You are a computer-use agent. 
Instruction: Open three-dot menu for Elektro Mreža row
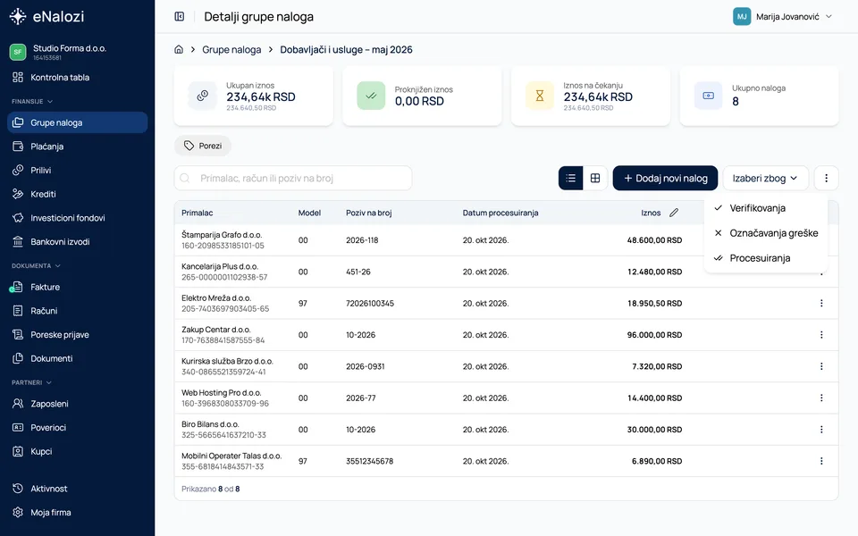pos(821,303)
